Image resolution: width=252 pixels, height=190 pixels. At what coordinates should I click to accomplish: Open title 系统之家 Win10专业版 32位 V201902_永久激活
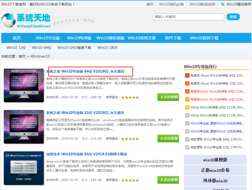85,113
